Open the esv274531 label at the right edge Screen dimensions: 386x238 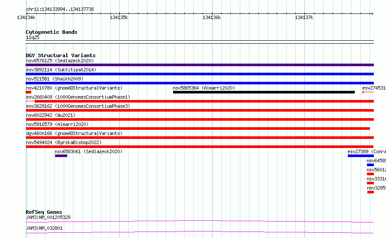(x=374, y=88)
